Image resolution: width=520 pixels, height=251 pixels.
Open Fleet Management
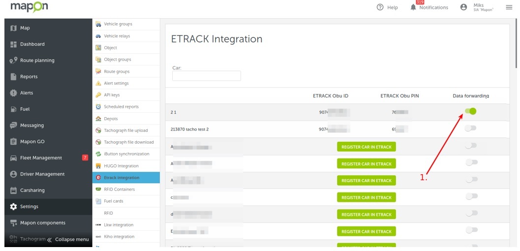pyautogui.click(x=48, y=158)
